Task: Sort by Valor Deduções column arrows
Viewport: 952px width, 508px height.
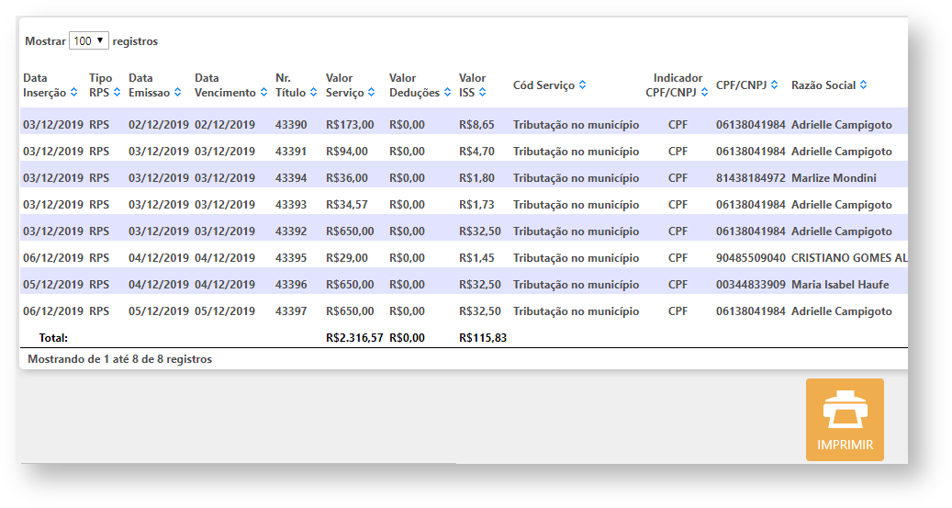Action: [446, 93]
